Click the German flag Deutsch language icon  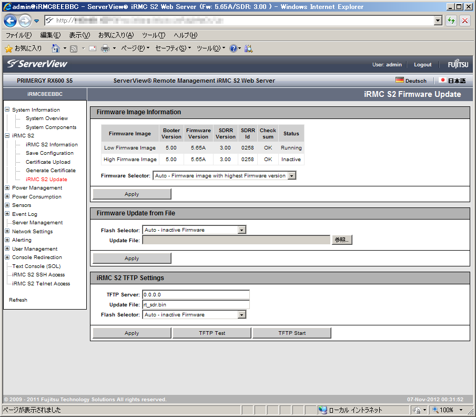pyautogui.click(x=399, y=81)
